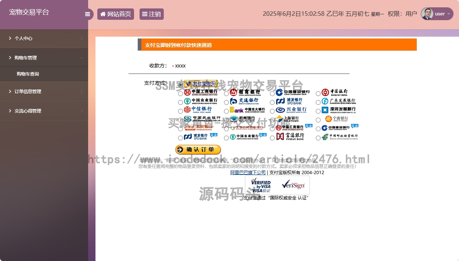Expand the 交流心得管理 sidebar menu

point(44,111)
